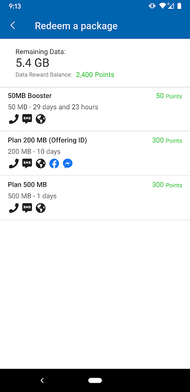Tap Android navigation back button
The width and height of the screenshot is (190, 392).
(42, 381)
